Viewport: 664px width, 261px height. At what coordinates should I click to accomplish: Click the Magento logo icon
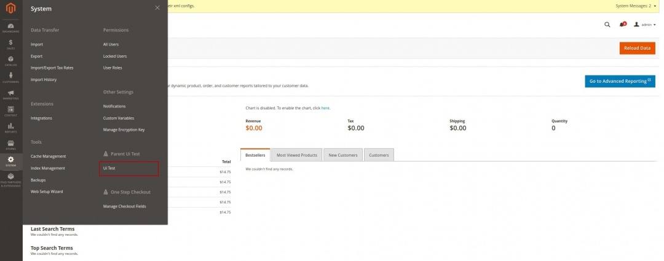(10, 8)
